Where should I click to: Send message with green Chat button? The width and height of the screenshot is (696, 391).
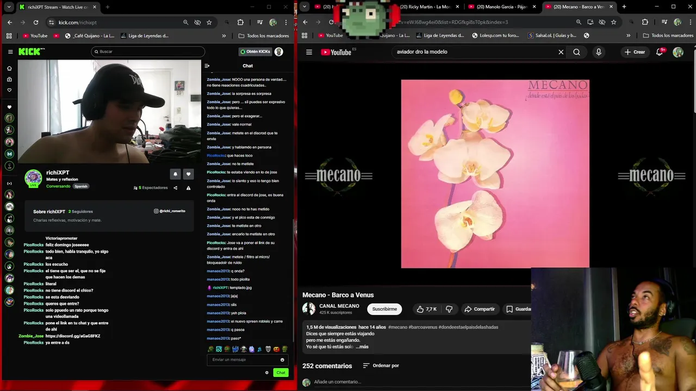[x=281, y=373]
